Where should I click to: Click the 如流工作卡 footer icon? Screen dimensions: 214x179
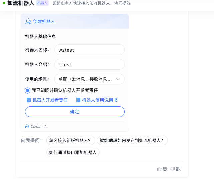tap(27, 126)
